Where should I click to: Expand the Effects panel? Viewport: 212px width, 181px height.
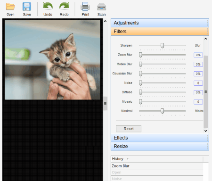160,138
